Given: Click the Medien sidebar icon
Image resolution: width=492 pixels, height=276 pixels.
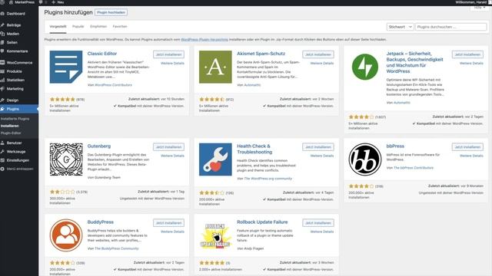Looking at the screenshot, I should (x=2, y=34).
